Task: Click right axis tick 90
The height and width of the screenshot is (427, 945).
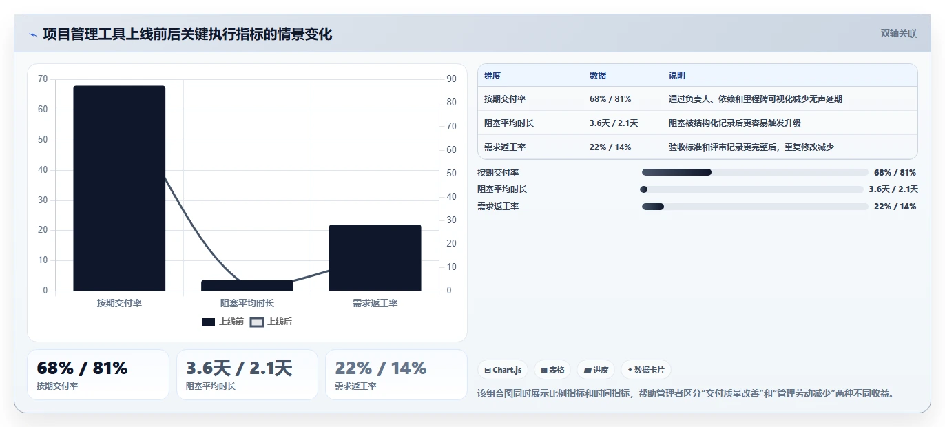Action: click(x=452, y=79)
